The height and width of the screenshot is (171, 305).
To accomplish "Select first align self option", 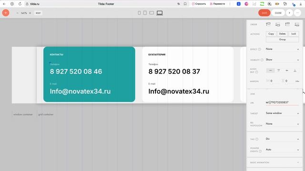I will 270,70.
